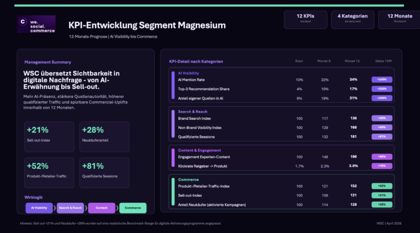Click the Non-Brand Visibility Index delta badge
The width and height of the screenshot is (420, 233).
(x=382, y=127)
